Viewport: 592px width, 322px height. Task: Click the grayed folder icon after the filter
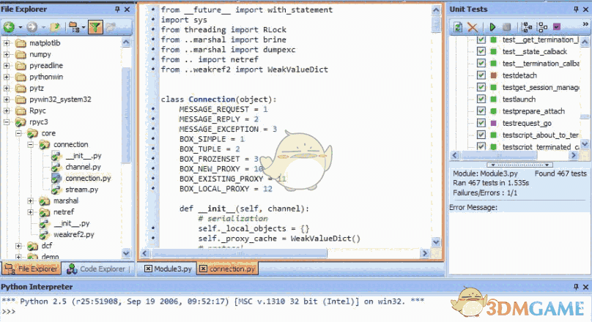coord(111,27)
